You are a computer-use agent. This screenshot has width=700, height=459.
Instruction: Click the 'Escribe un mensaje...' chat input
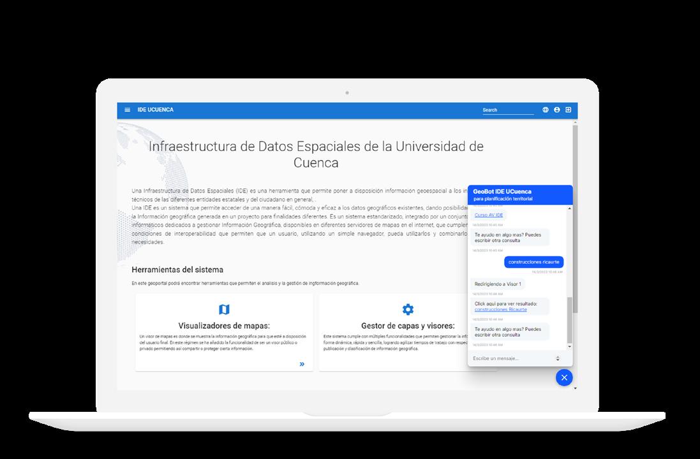[x=514, y=358]
